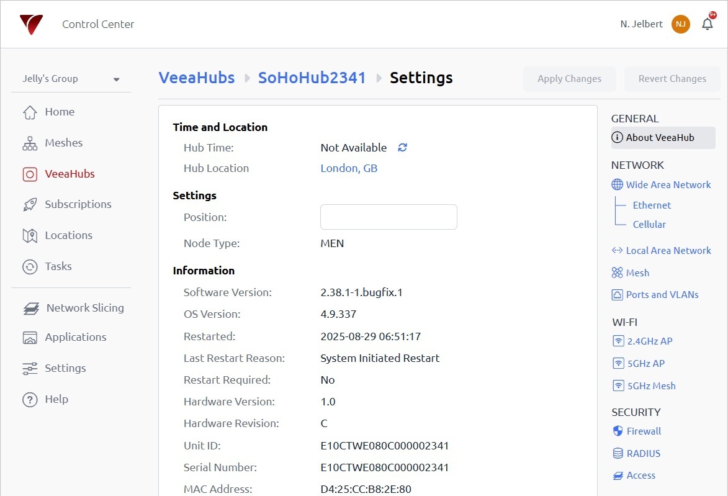The height and width of the screenshot is (496, 728).
Task: Click the RADIUS database icon
Action: click(618, 453)
